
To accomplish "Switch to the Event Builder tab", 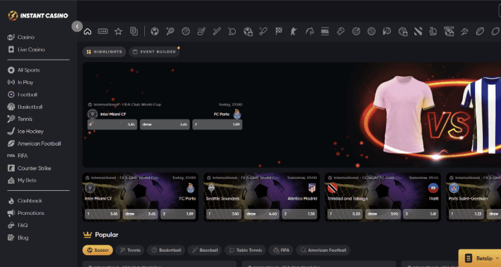I will pyautogui.click(x=154, y=51).
